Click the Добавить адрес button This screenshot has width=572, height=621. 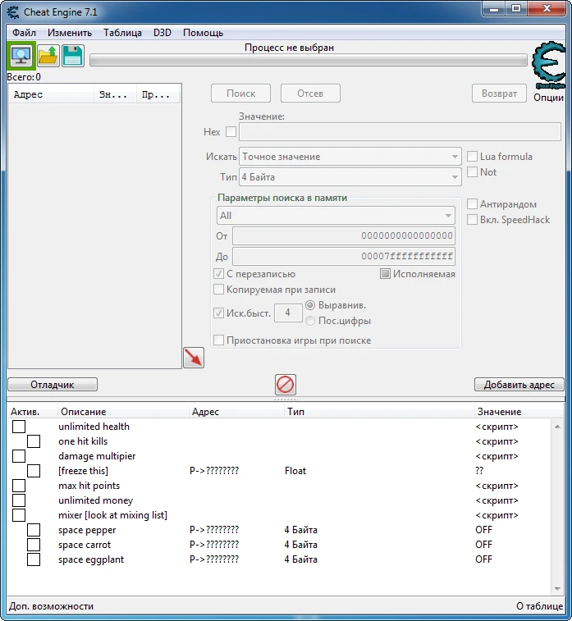(x=519, y=384)
